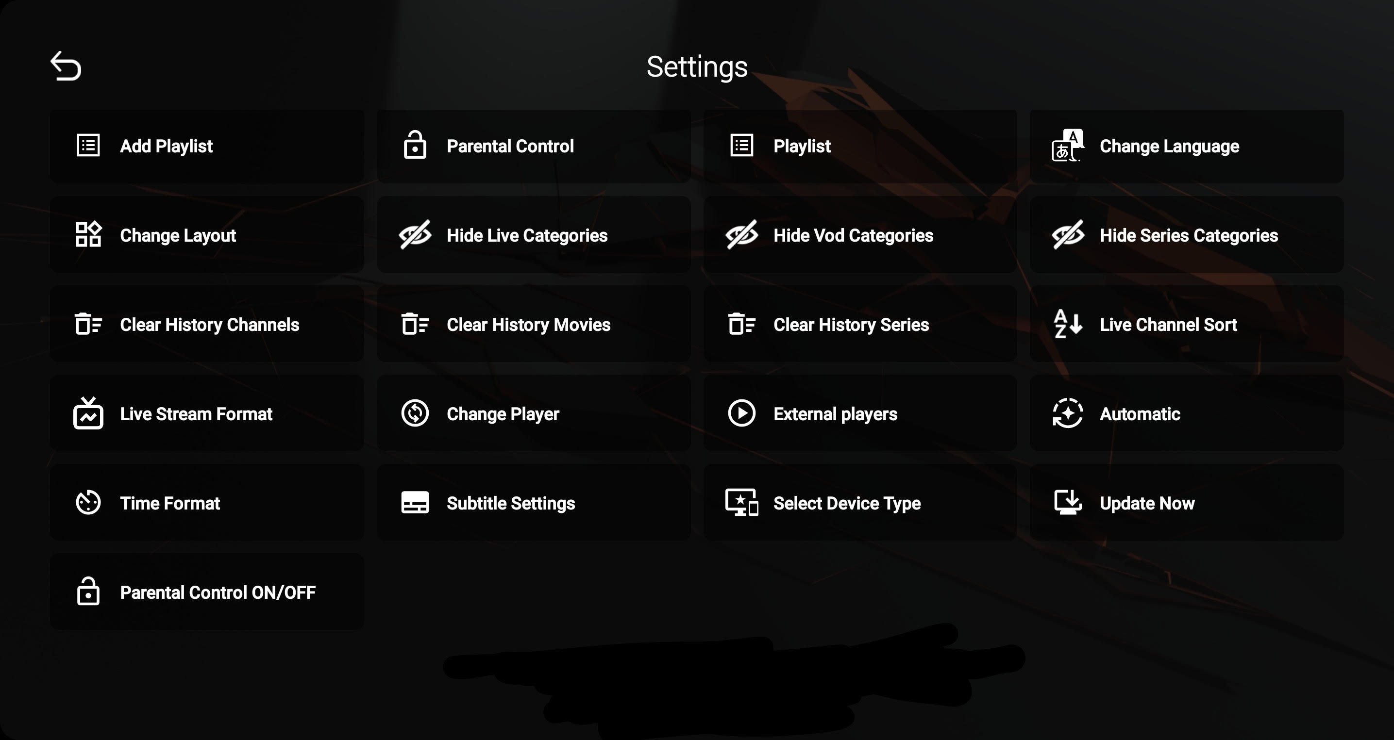The height and width of the screenshot is (740, 1394).
Task: Click the External players play icon
Action: [741, 413]
